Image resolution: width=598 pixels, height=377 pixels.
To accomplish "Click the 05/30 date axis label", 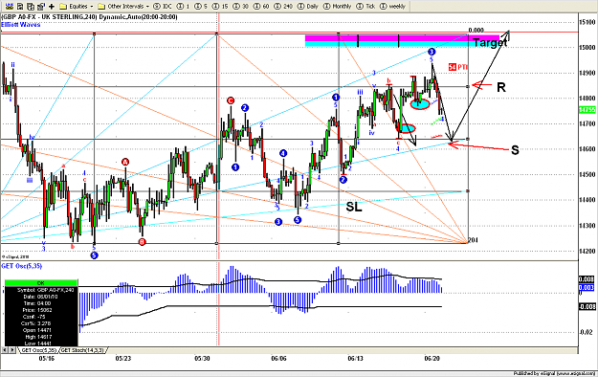I will point(202,358).
